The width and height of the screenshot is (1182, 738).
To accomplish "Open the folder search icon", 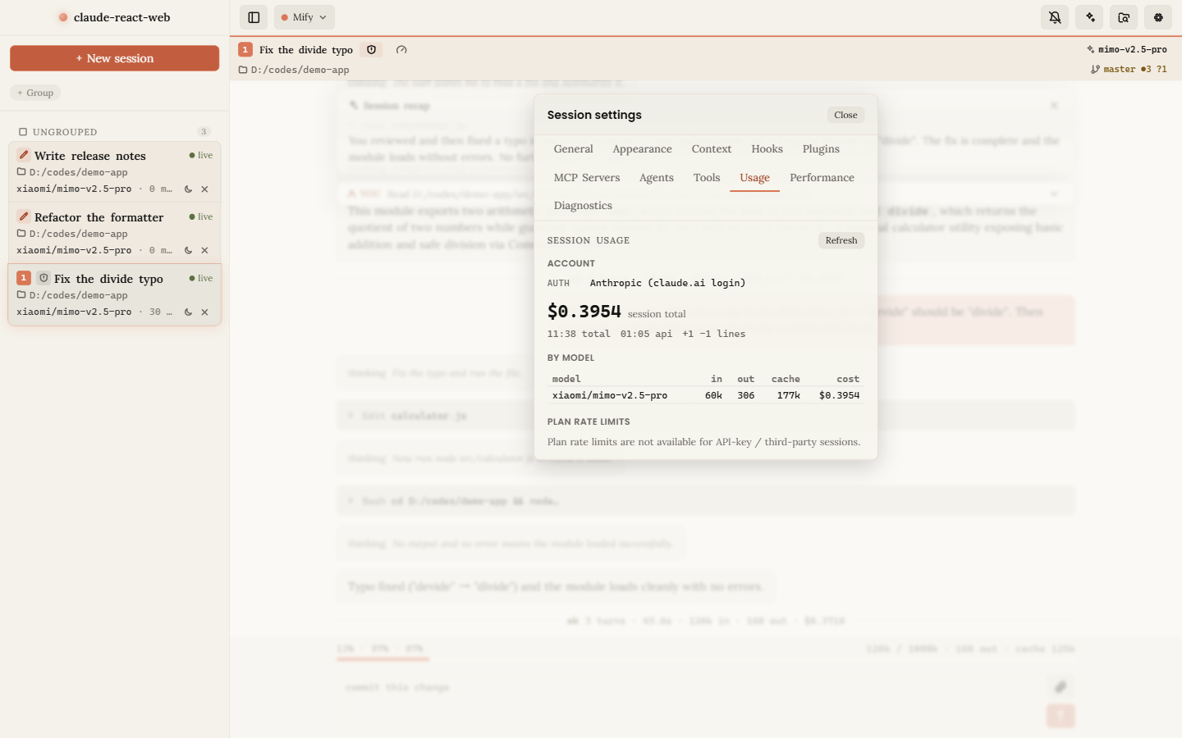I will pyautogui.click(x=1124, y=17).
